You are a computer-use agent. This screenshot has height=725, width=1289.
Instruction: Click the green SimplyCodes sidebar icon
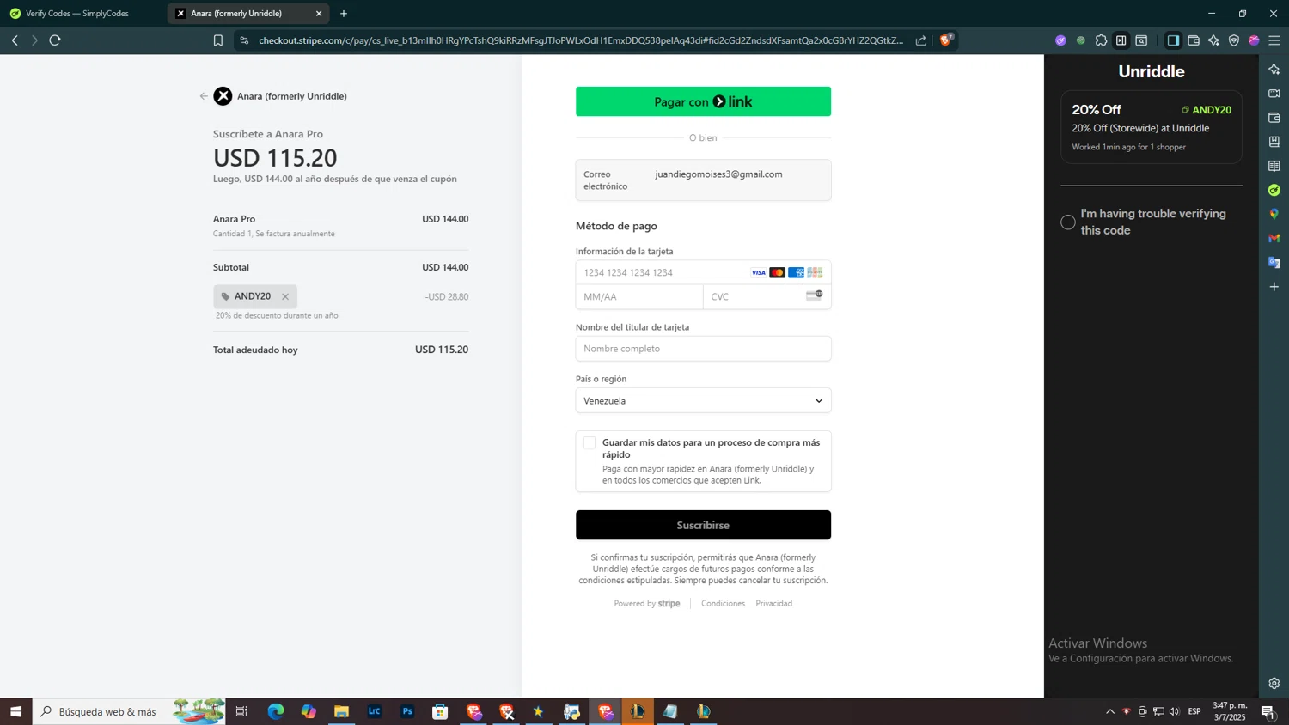(x=1274, y=190)
